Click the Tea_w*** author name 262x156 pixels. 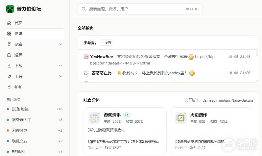click(x=95, y=147)
